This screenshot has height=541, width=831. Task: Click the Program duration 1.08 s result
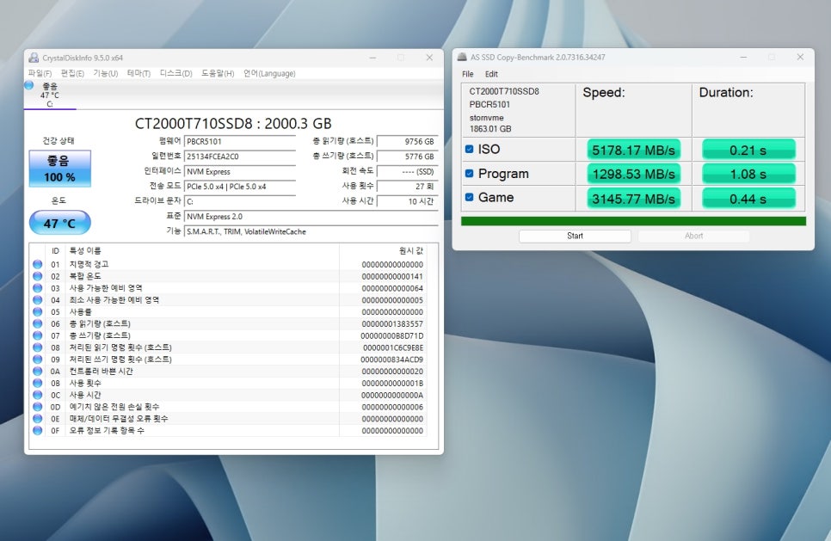click(x=748, y=174)
